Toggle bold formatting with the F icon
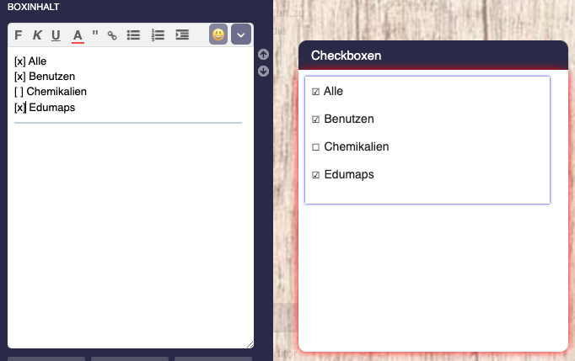Viewport: 575px width, 361px height. 19,35
